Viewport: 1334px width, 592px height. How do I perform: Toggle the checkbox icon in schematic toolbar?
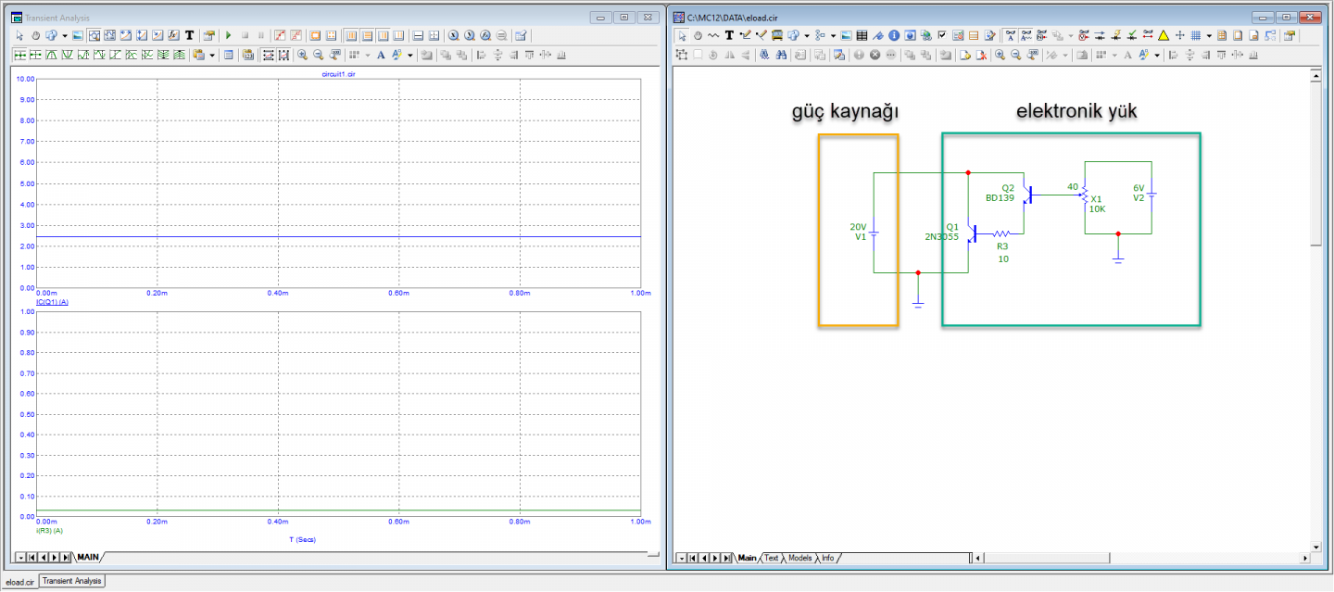[x=942, y=35]
